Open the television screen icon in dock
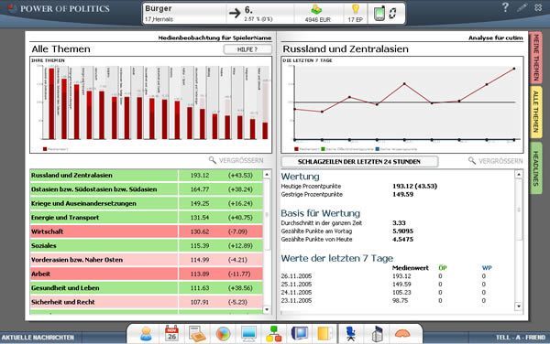550x344 pixels. [300, 333]
